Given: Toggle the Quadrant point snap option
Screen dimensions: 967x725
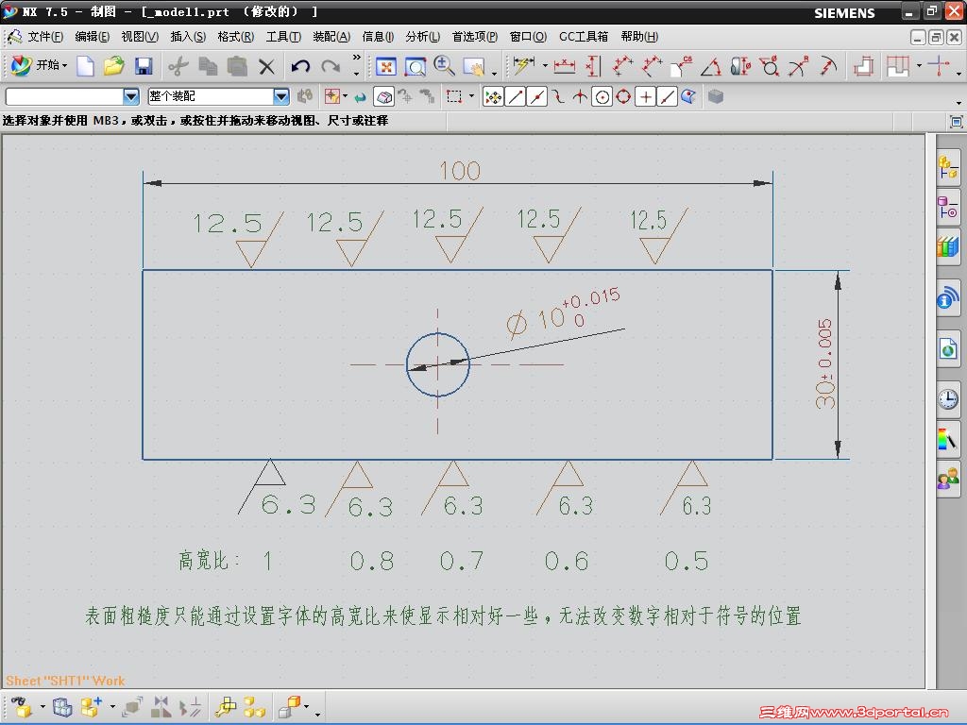Looking at the screenshot, I should point(623,97).
